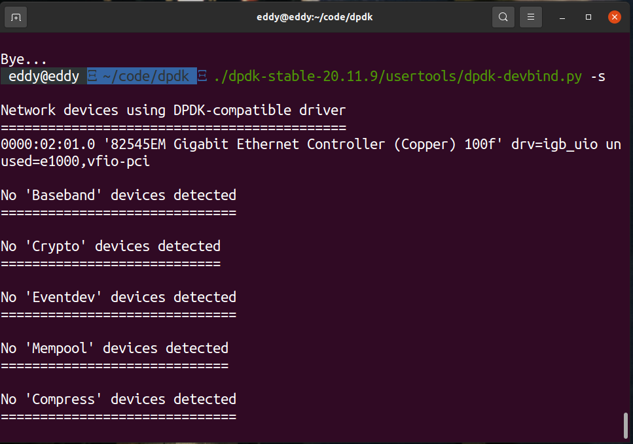The image size is (633, 444).
Task: Click the No 'Crypto' devices detected line
Action: point(111,246)
